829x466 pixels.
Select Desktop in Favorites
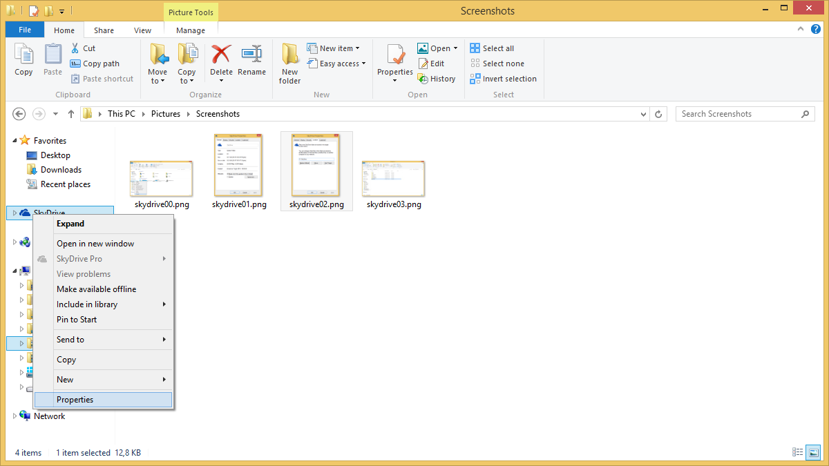[x=48, y=155]
